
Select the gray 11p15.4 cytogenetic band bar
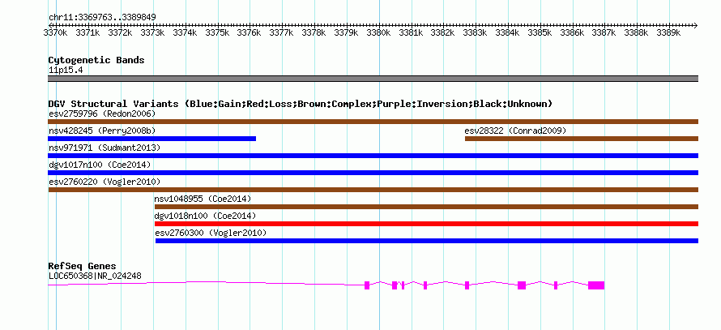tap(373, 79)
